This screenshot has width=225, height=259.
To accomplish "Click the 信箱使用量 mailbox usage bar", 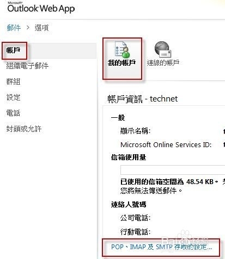I will pos(173,170).
